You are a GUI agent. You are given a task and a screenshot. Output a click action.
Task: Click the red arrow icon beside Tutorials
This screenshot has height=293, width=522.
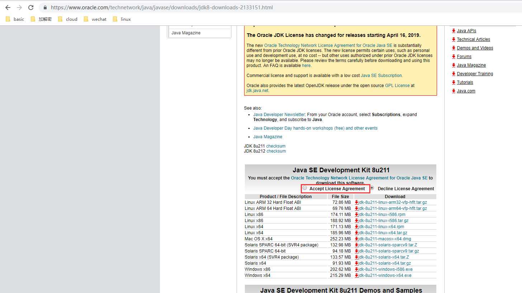[454, 82]
